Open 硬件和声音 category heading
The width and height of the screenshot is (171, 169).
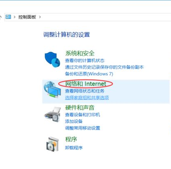click(80, 107)
